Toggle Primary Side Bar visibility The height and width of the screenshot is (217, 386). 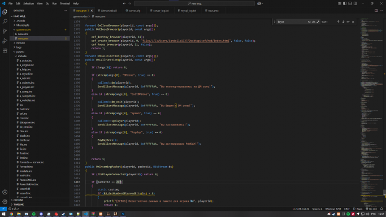(345, 3)
